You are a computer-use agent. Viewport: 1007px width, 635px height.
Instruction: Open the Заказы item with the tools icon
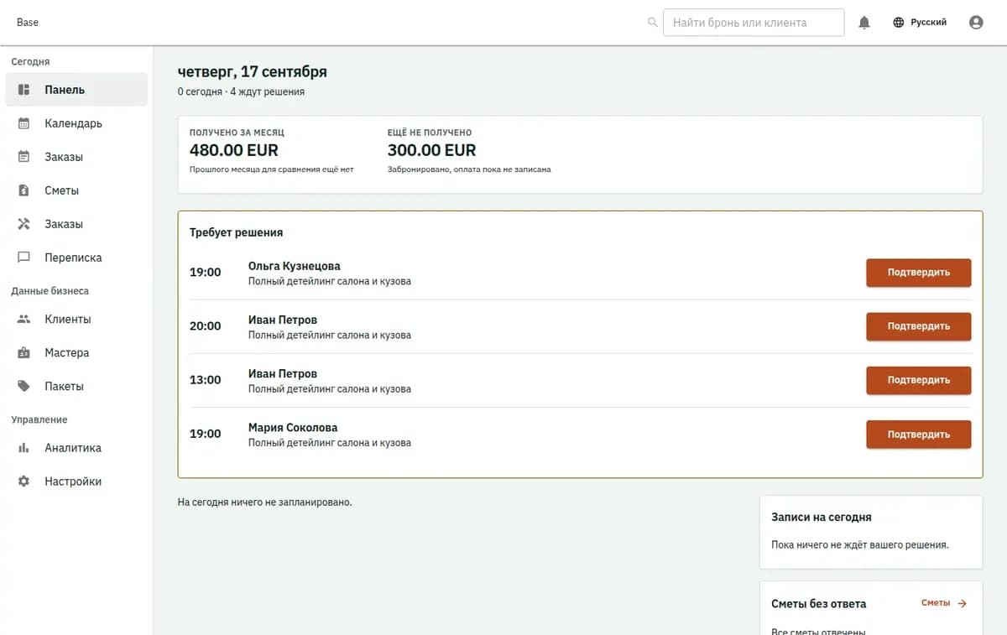[x=76, y=224]
